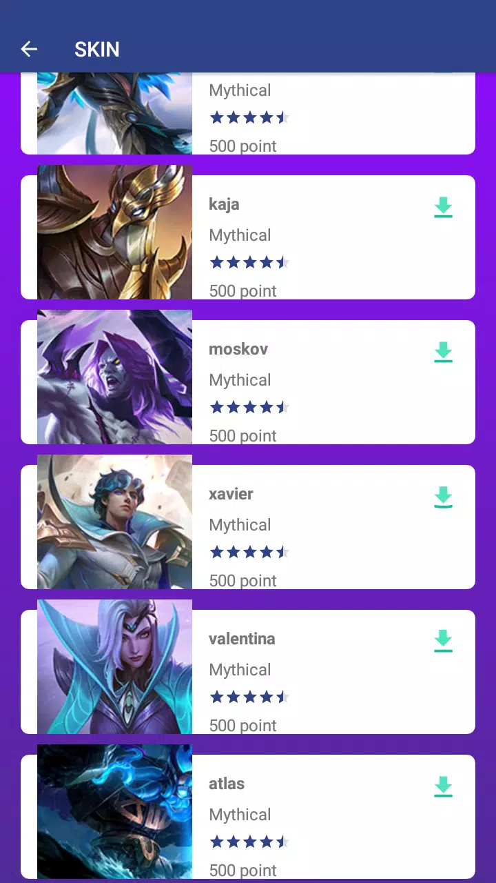Select the moskov name label
This screenshot has height=883, width=496.
pos(238,349)
